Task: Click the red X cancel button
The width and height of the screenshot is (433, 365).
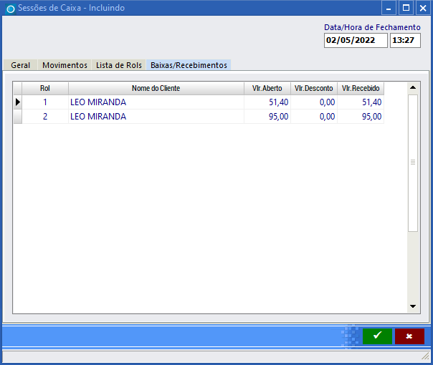Action: [409, 336]
